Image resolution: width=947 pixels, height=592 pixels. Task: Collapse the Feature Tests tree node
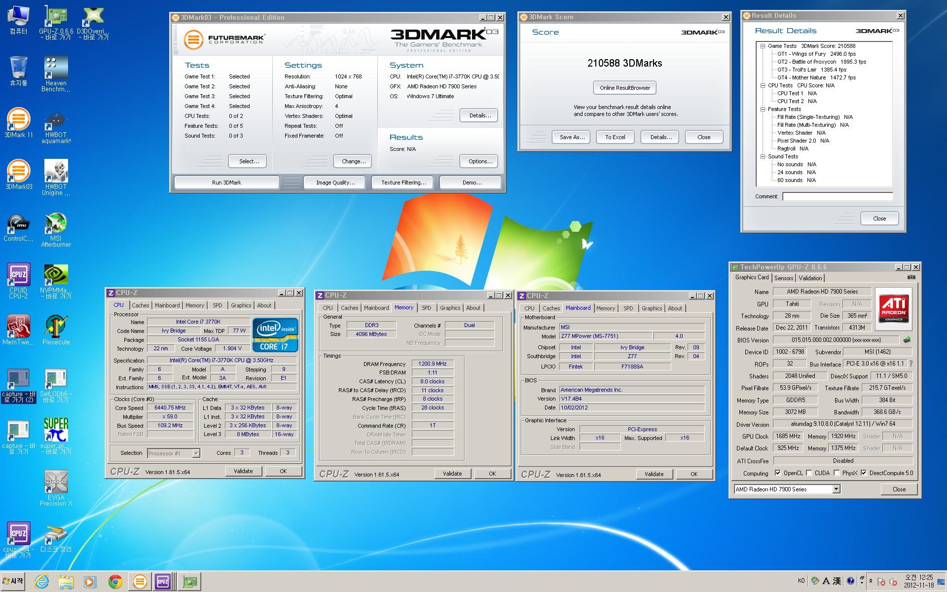763,109
